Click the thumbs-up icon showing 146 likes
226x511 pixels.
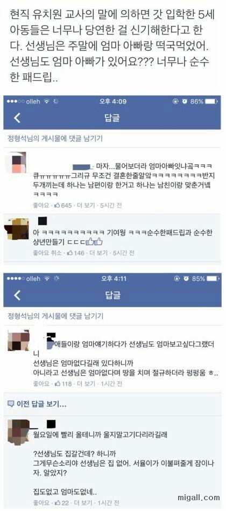pyautogui.click(x=69, y=253)
